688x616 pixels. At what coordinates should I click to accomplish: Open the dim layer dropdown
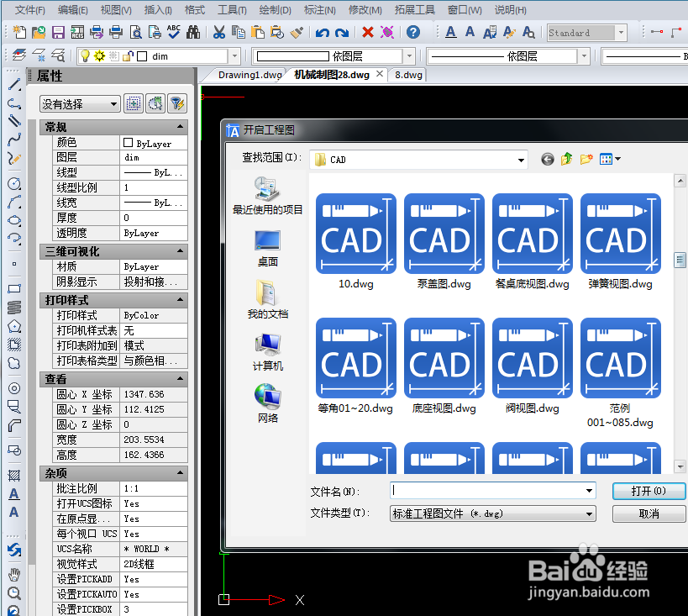pyautogui.click(x=234, y=56)
